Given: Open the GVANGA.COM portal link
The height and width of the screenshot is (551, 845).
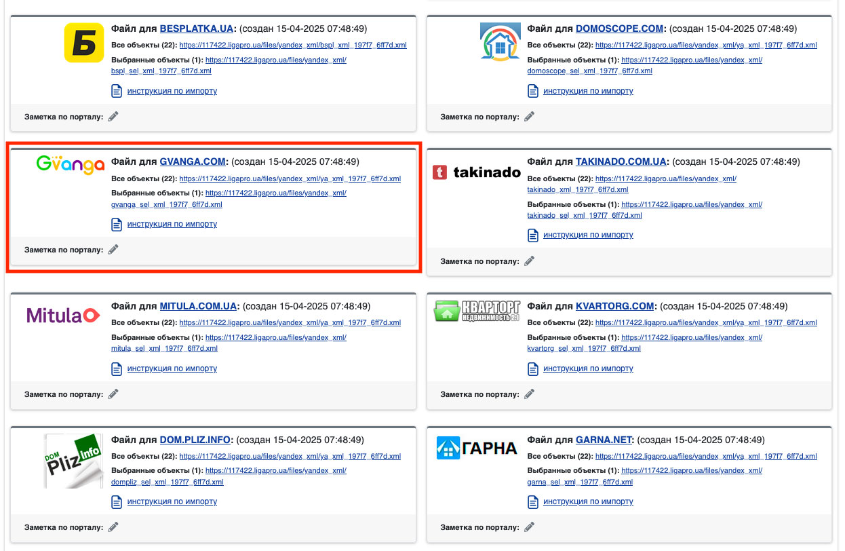Looking at the screenshot, I should point(193,162).
